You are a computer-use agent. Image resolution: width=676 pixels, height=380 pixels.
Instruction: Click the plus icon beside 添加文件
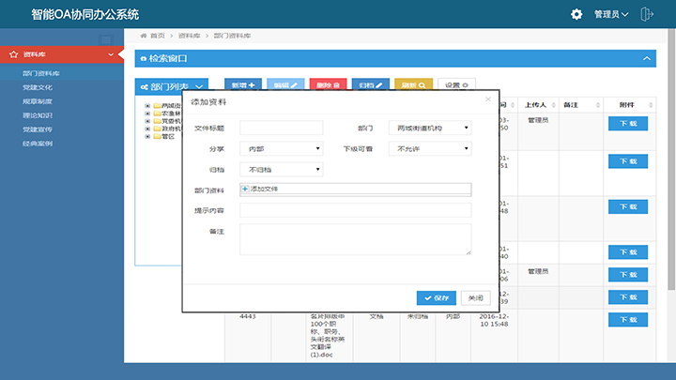click(x=245, y=189)
